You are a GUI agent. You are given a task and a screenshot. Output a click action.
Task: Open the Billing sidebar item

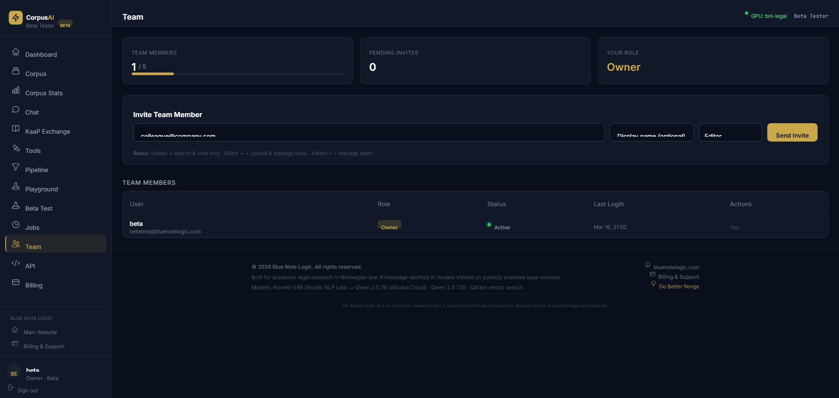click(x=34, y=285)
